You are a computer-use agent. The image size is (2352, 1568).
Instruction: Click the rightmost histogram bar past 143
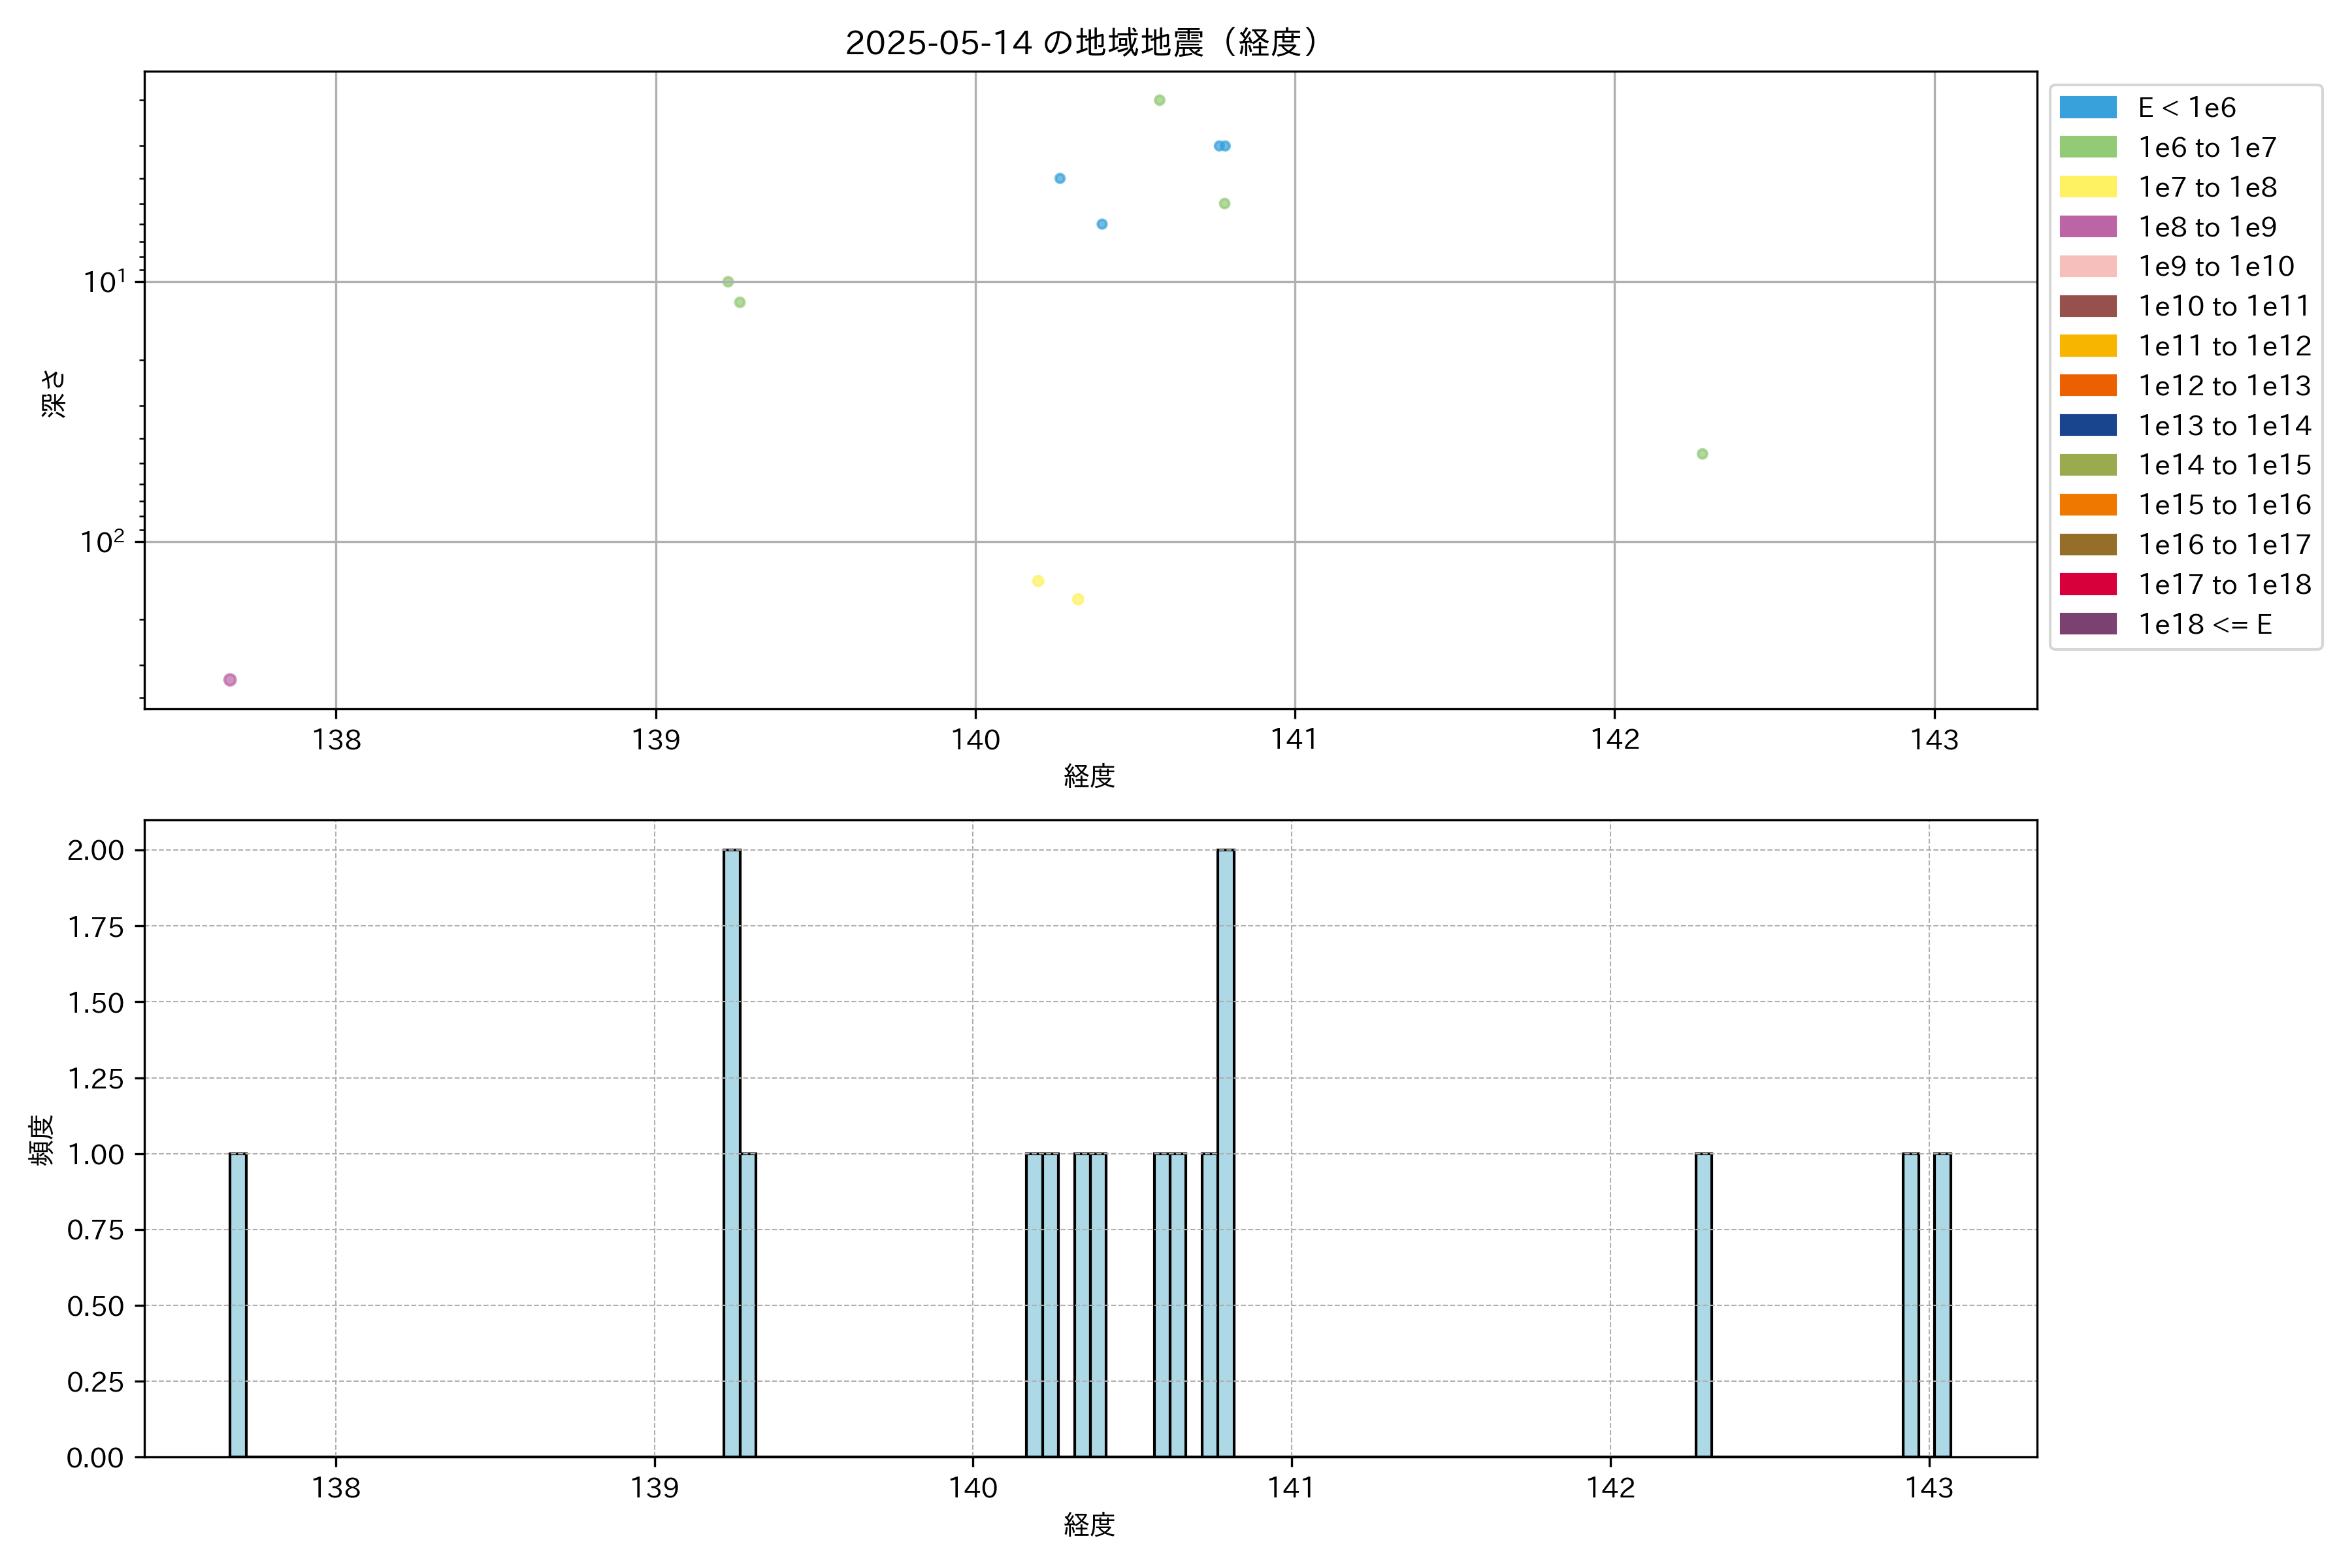tap(1942, 1305)
